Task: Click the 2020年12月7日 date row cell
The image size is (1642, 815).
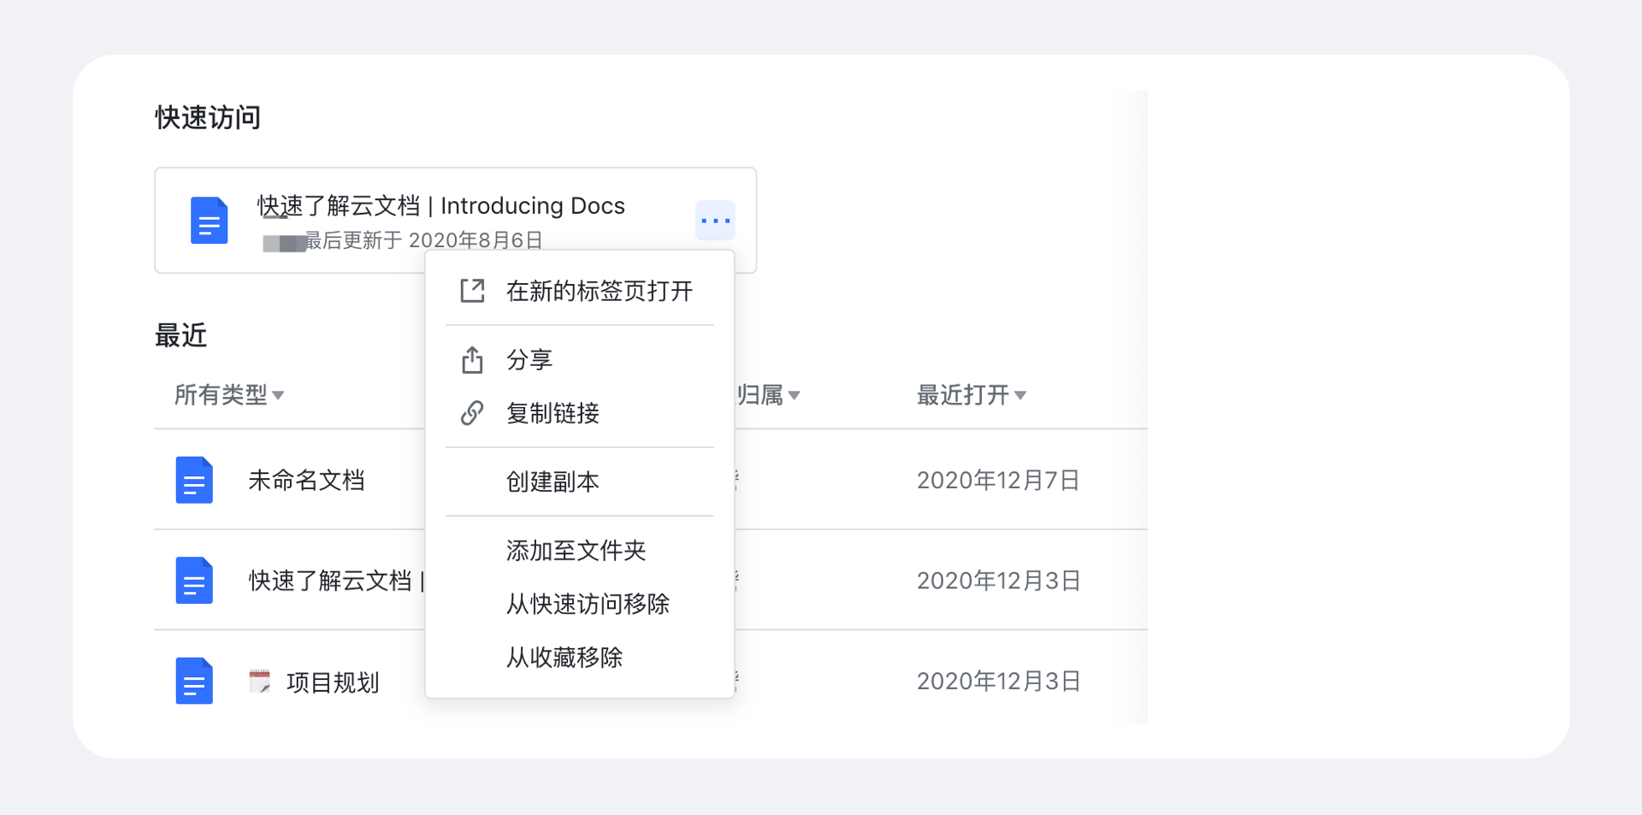Action: [x=998, y=480]
